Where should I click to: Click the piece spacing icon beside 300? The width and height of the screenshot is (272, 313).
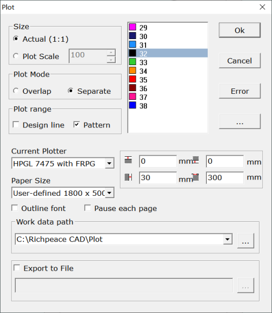(195, 177)
